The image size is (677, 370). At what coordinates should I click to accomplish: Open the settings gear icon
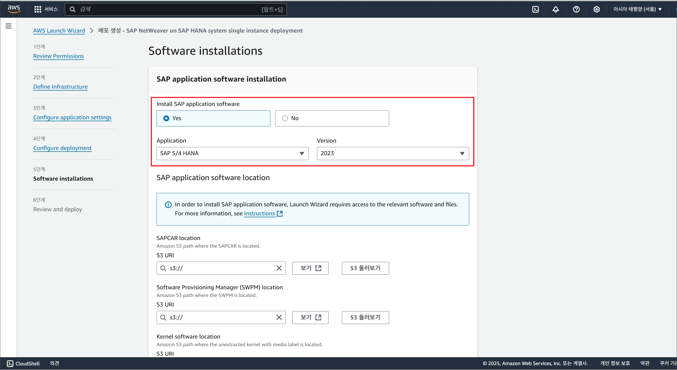coord(596,9)
